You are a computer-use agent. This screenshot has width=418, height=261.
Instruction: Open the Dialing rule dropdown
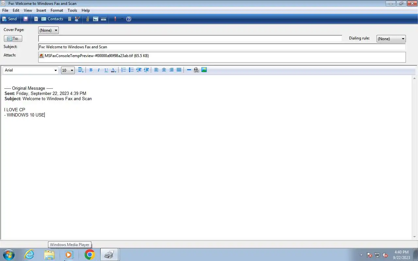coord(391,39)
